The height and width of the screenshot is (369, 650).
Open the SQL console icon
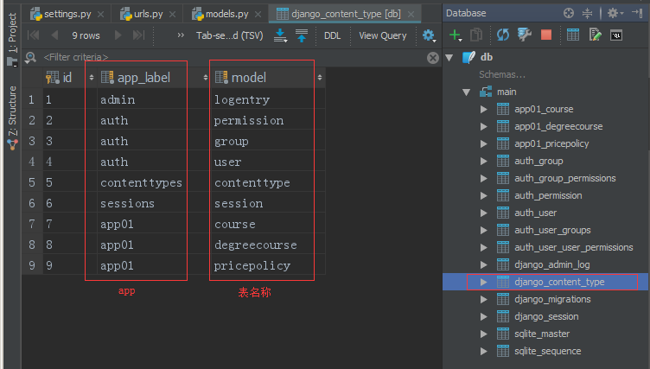[x=616, y=35]
